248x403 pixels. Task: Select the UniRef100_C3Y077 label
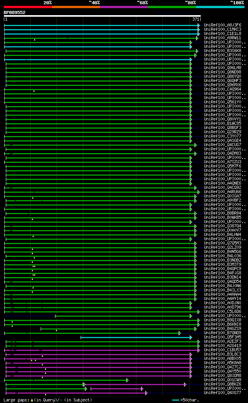222,136
